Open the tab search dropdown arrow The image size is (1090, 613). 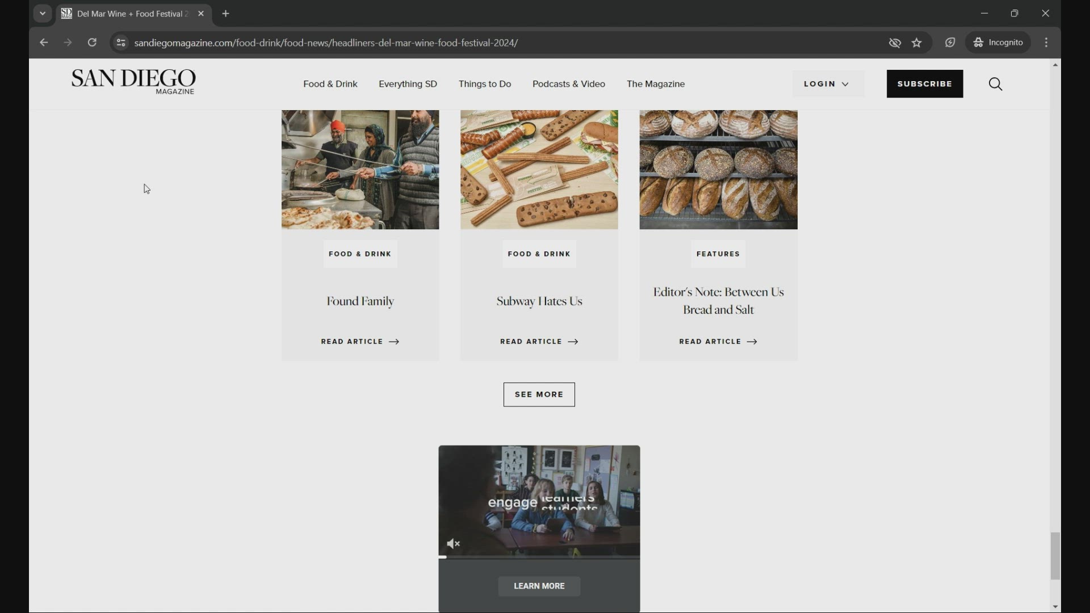tap(43, 14)
